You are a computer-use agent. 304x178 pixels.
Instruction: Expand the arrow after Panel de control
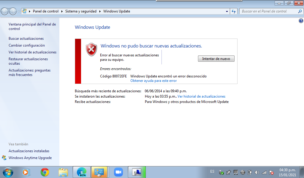(x=62, y=11)
